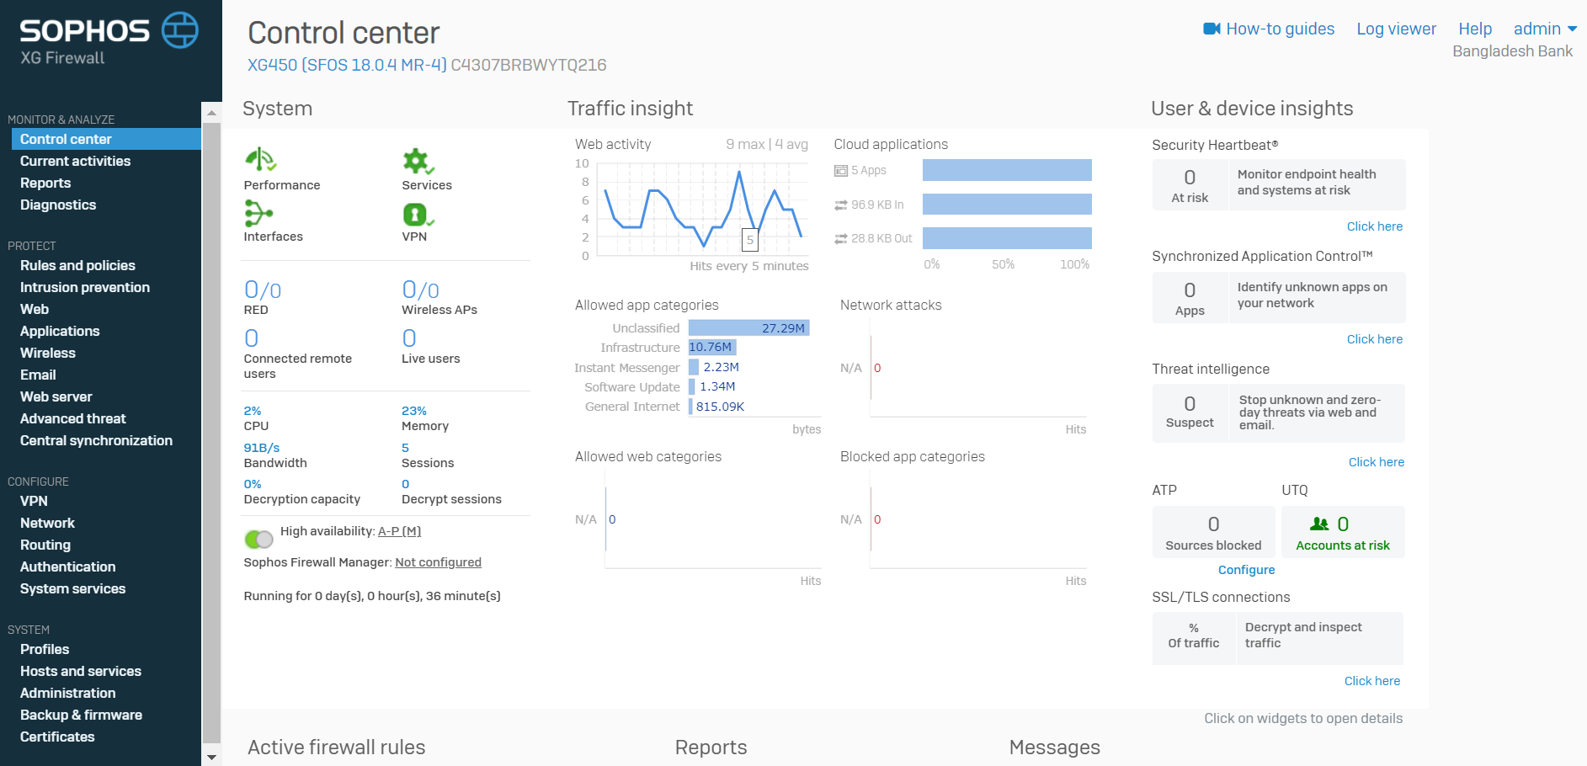Click the A-P (M) high availability link
The height and width of the screenshot is (766, 1587).
pos(399,531)
